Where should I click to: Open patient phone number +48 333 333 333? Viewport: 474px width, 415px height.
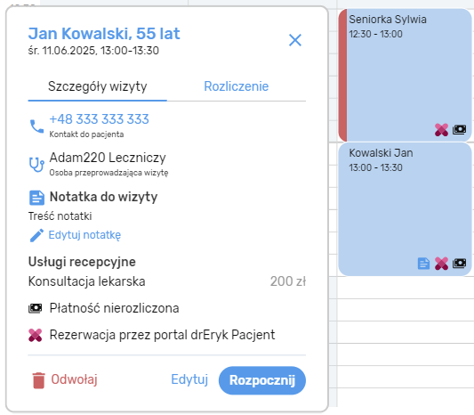point(99,119)
